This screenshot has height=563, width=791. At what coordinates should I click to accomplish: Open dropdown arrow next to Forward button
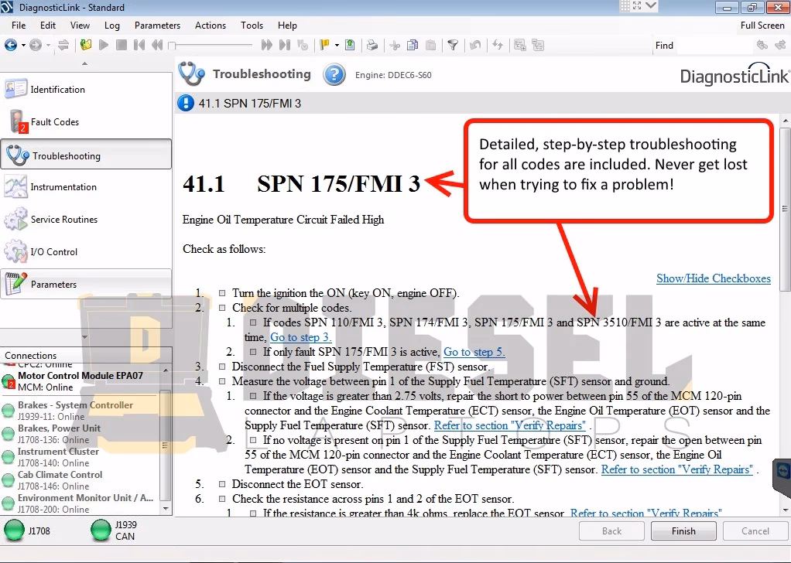50,45
